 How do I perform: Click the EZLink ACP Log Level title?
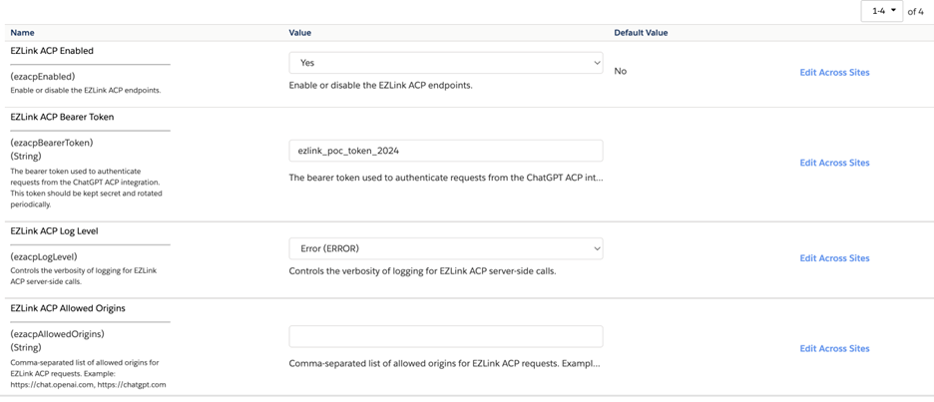tap(56, 230)
